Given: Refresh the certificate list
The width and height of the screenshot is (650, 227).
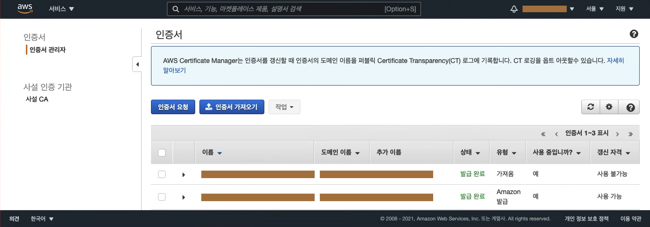Looking at the screenshot, I should (590, 107).
